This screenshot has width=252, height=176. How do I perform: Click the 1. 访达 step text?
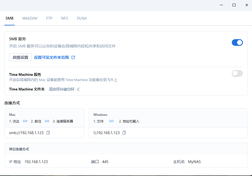pyautogui.click(x=14, y=121)
